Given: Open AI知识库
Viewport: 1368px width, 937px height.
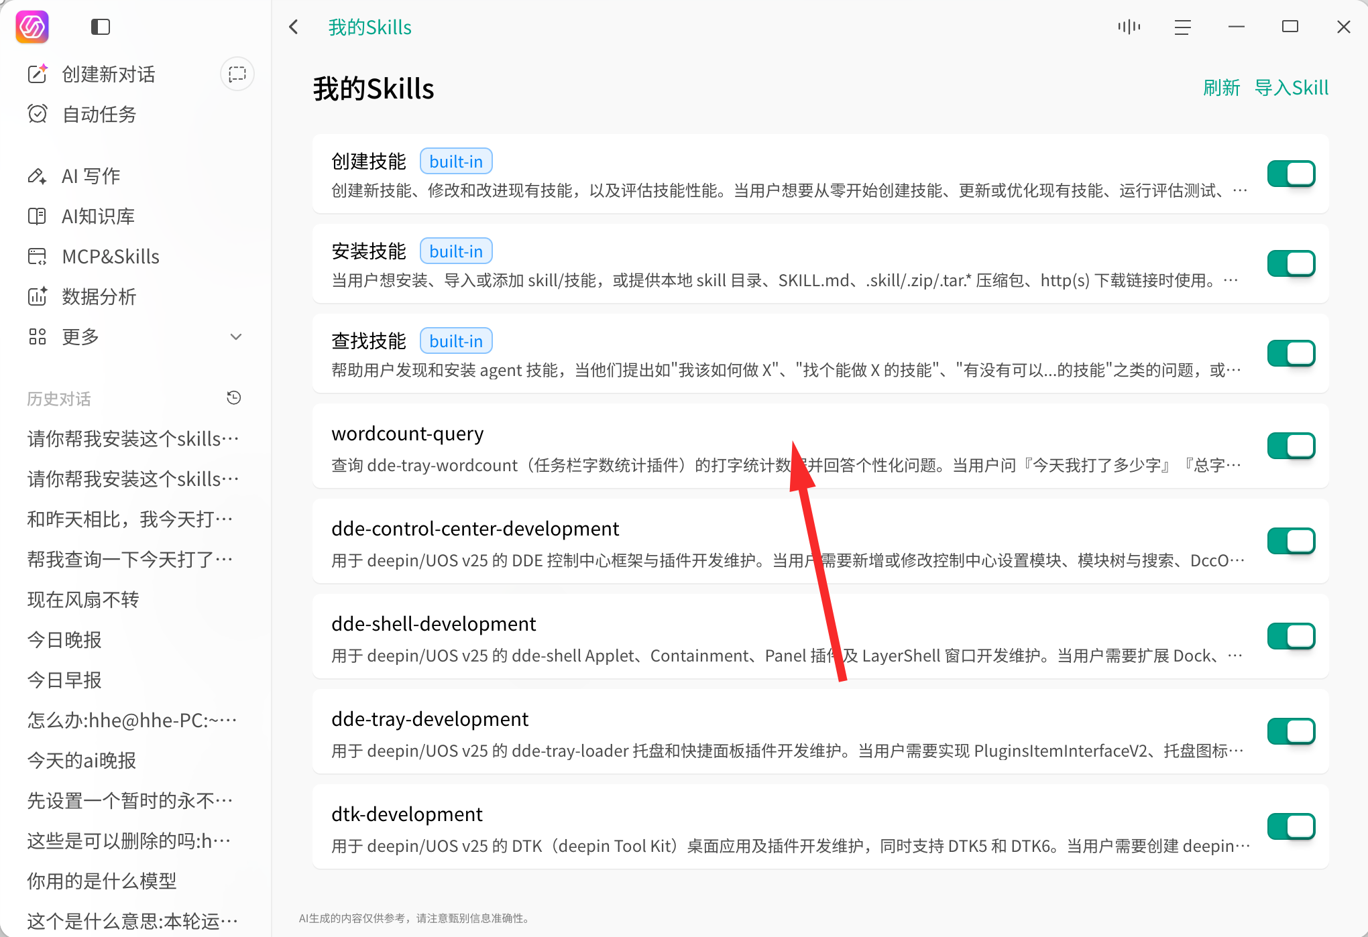Looking at the screenshot, I should click(x=98, y=216).
